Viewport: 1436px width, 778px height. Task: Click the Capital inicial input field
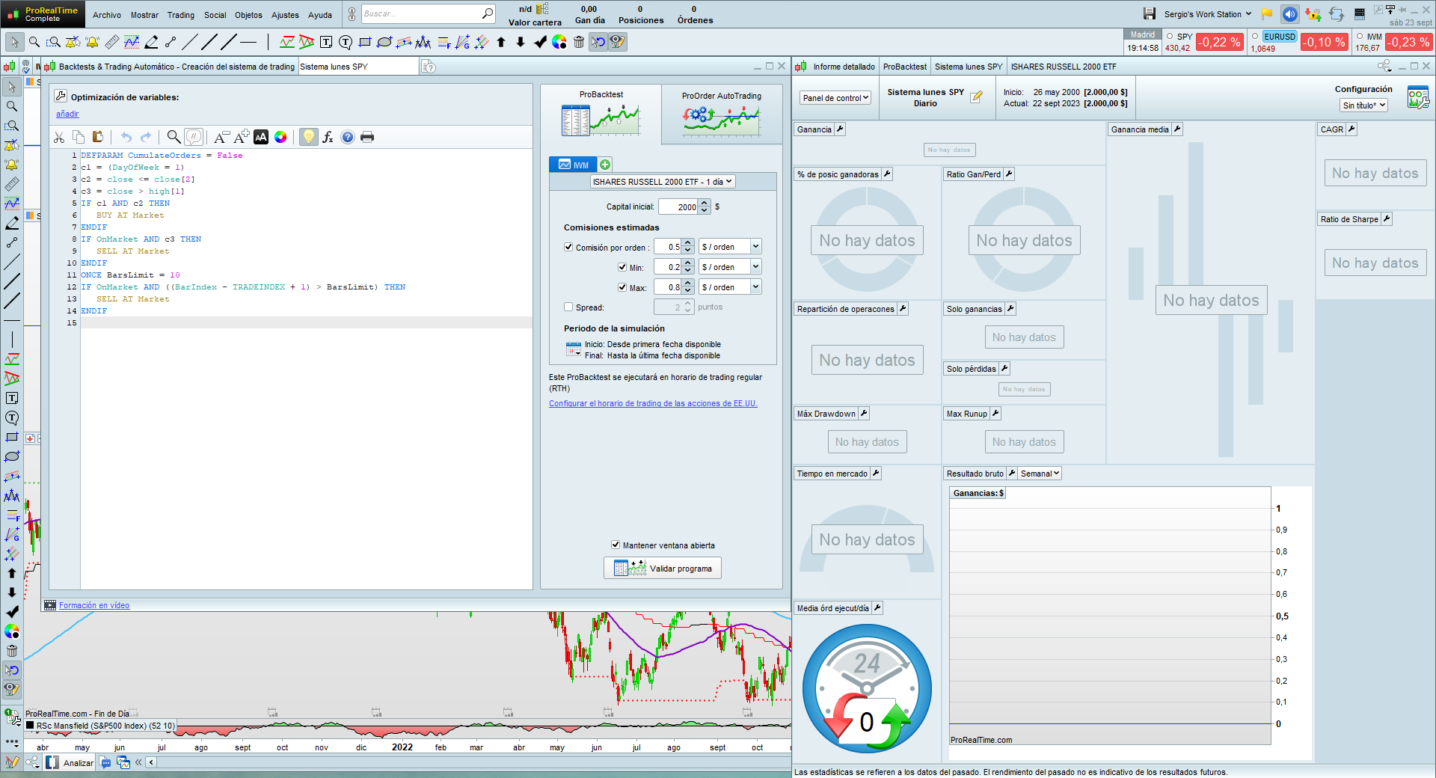(x=679, y=207)
